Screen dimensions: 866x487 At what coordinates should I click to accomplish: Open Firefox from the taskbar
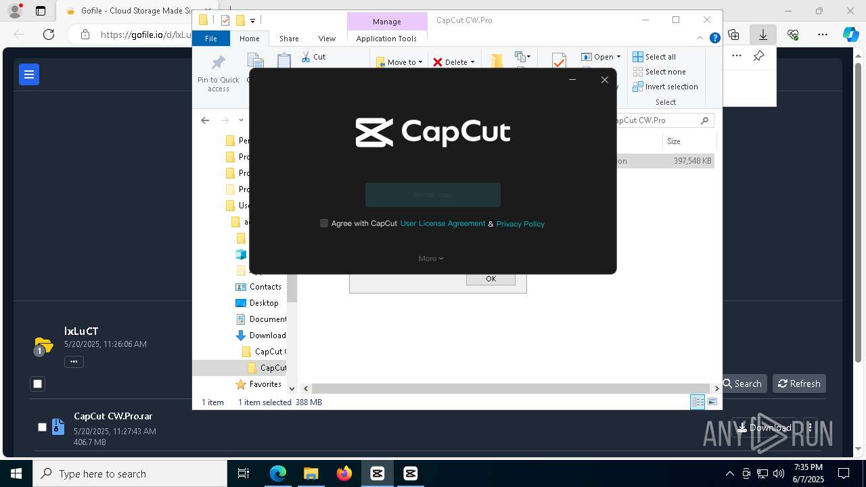pyautogui.click(x=344, y=473)
